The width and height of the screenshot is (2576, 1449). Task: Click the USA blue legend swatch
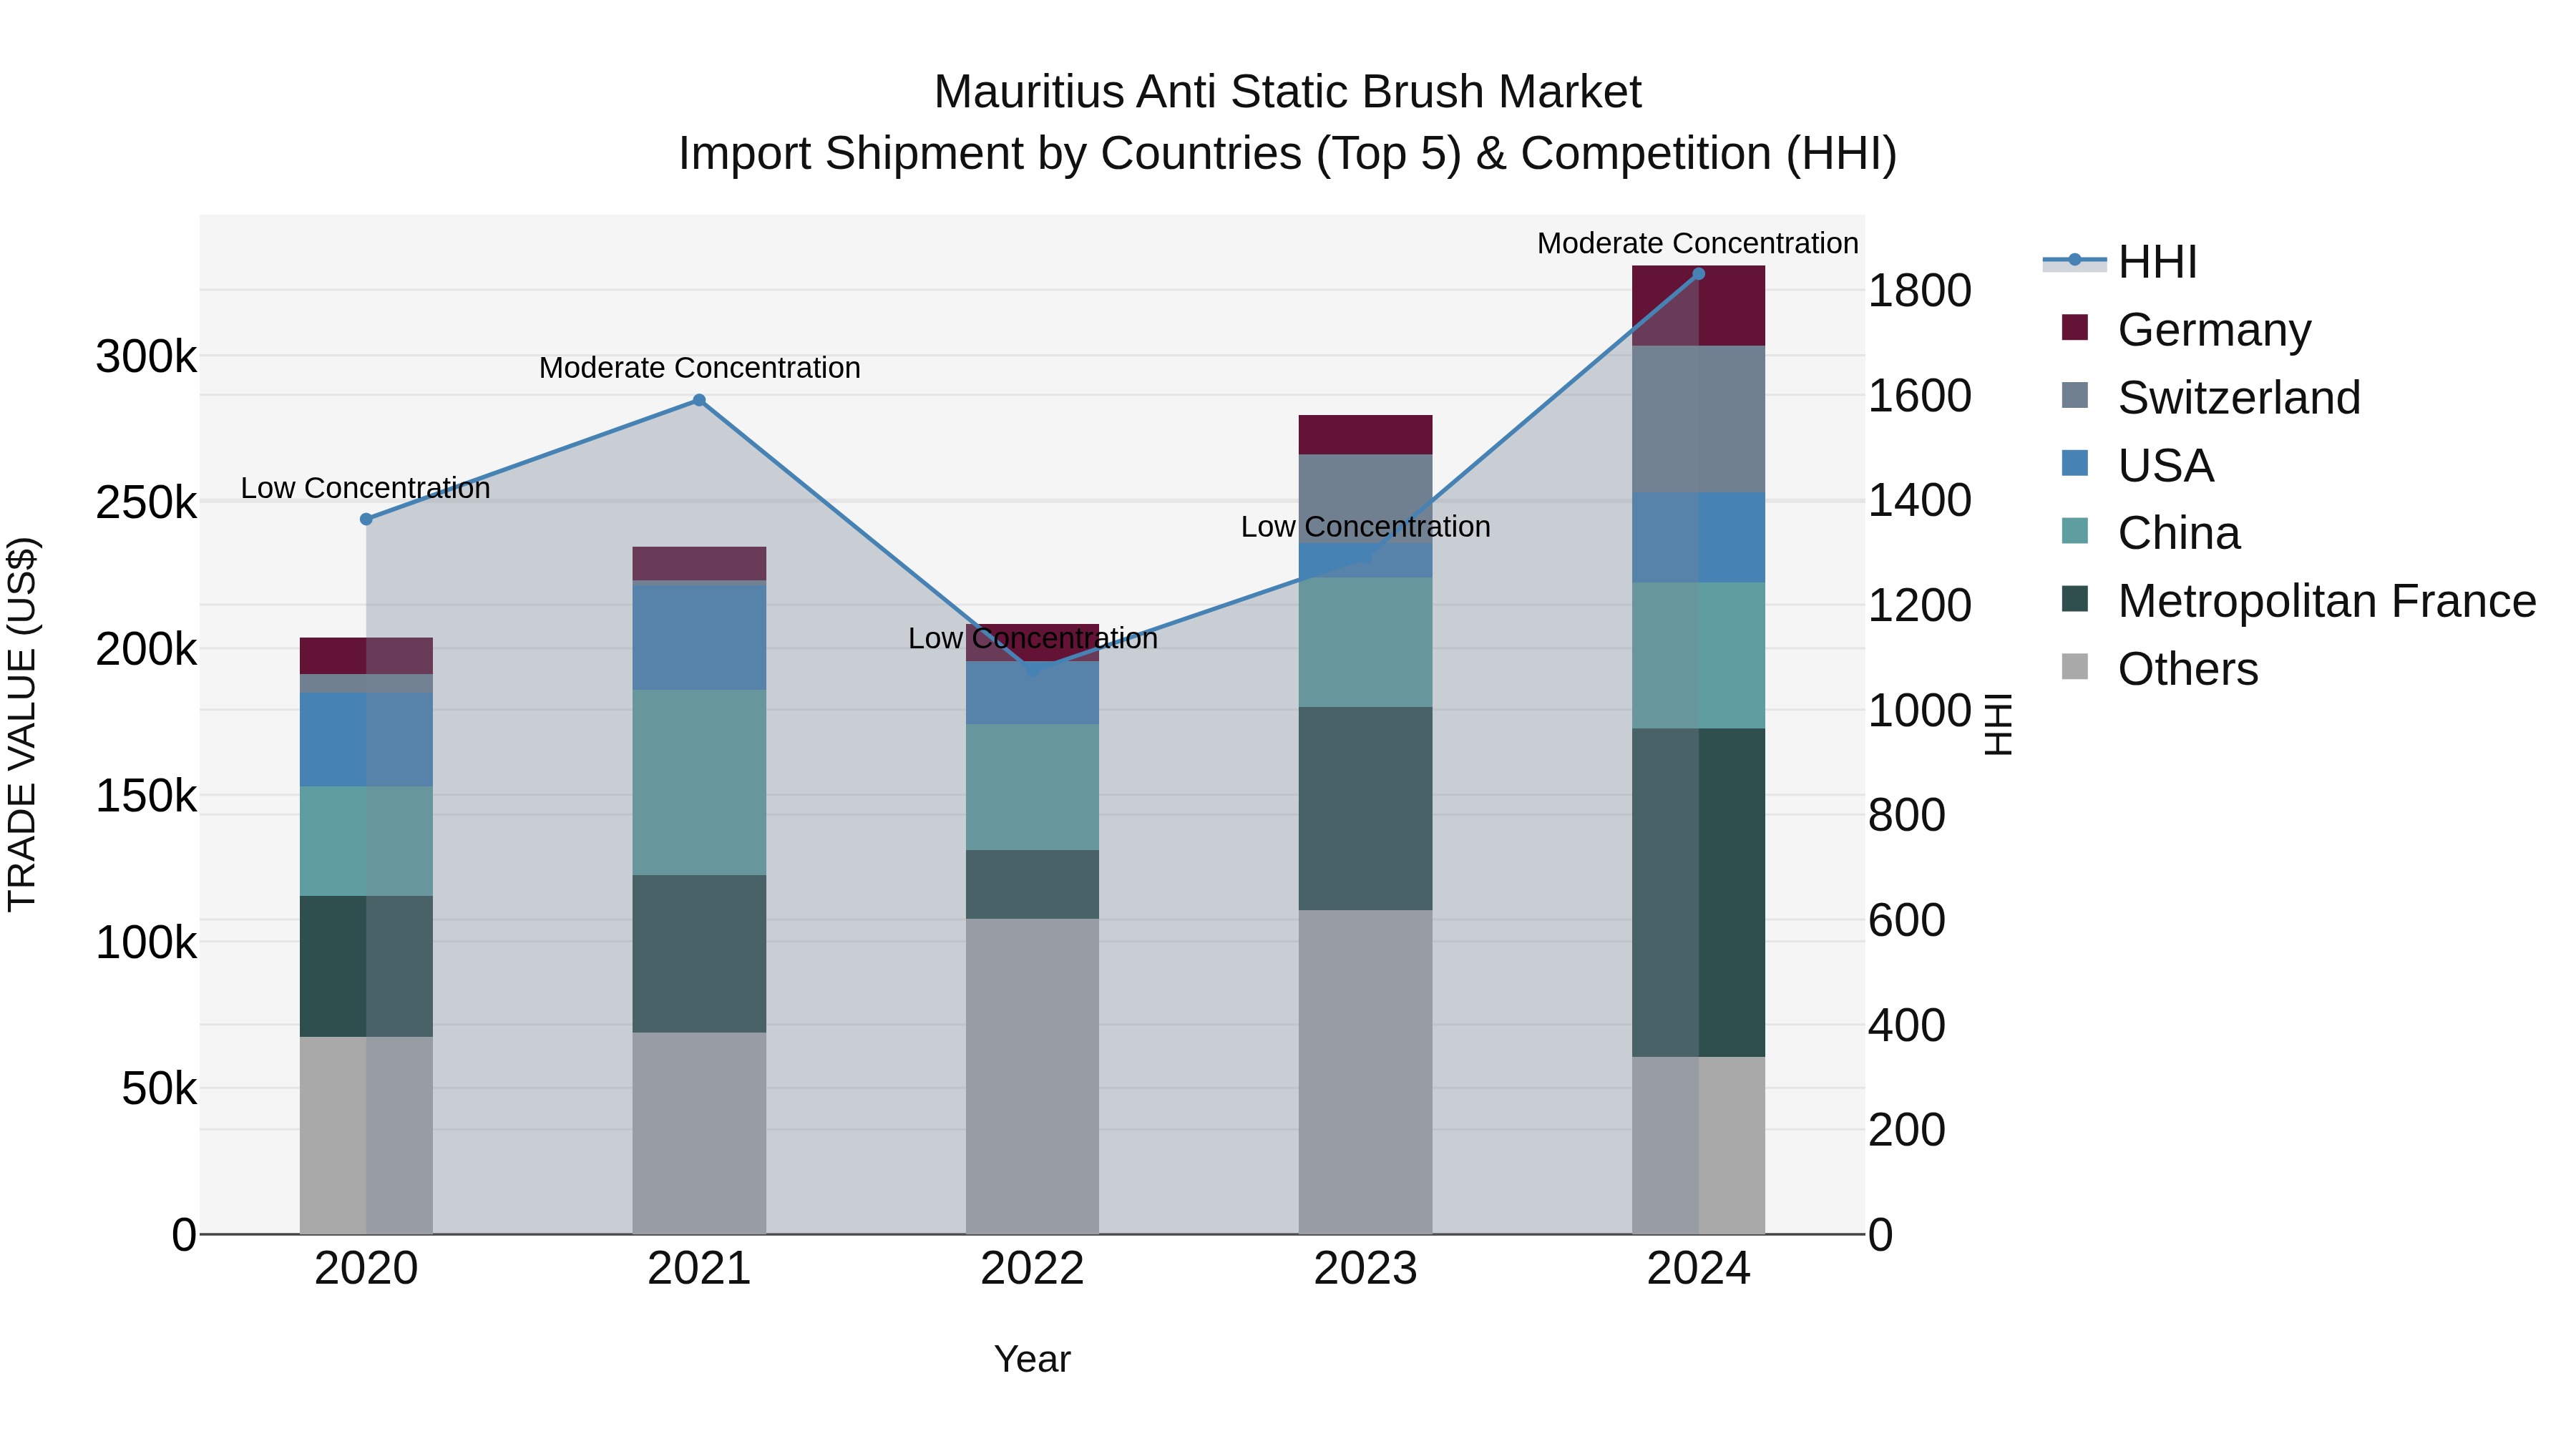(x=2075, y=463)
